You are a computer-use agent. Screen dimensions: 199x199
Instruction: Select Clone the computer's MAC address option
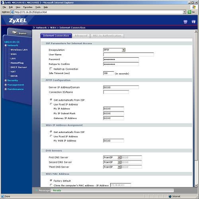(x=51, y=185)
